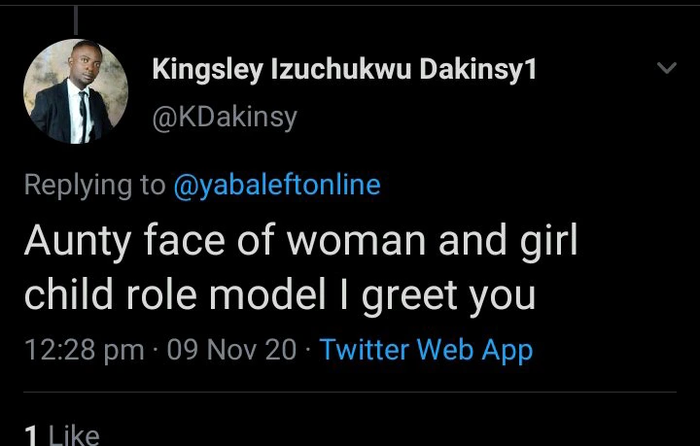Screen dimensions: 700x446
Task: View the 1 Like count
Action: pos(61,434)
